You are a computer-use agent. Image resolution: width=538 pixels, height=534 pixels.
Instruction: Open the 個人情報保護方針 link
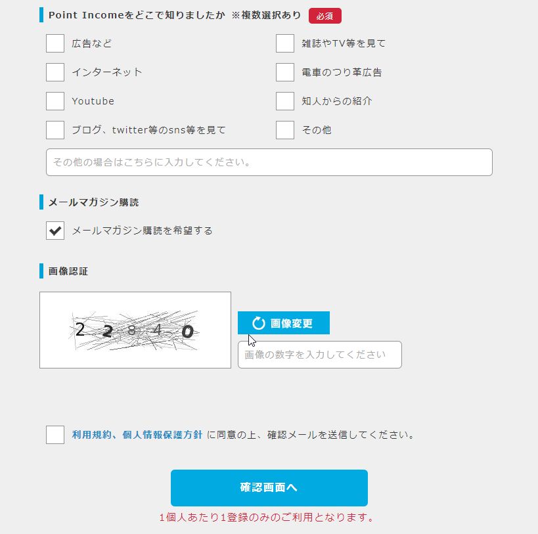point(162,435)
